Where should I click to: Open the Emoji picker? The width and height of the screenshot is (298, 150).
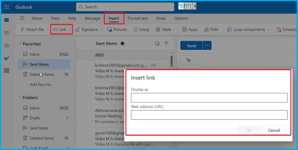(x=141, y=29)
